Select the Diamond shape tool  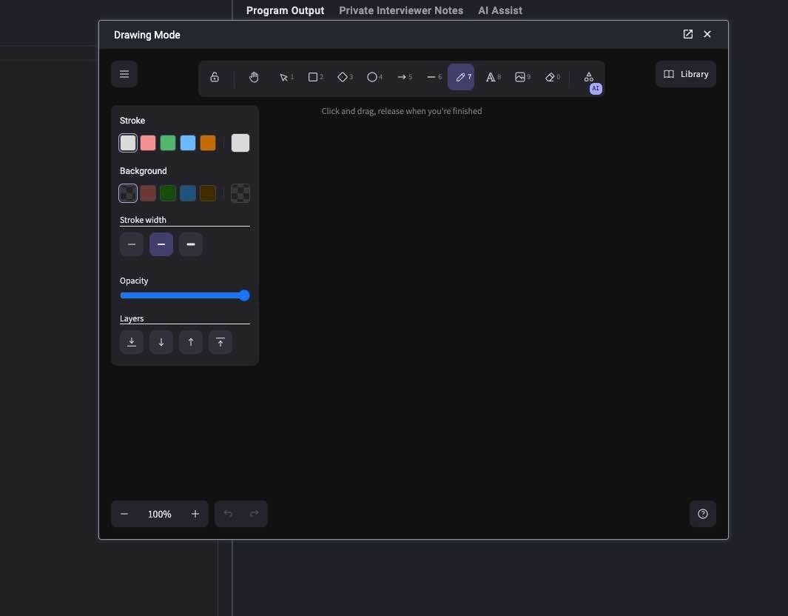343,77
